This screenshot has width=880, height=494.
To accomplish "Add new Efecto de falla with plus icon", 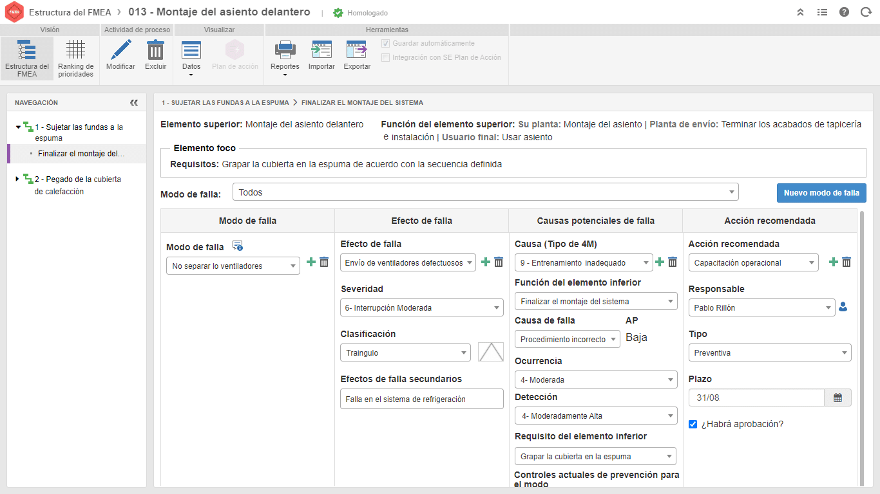I will pyautogui.click(x=486, y=262).
